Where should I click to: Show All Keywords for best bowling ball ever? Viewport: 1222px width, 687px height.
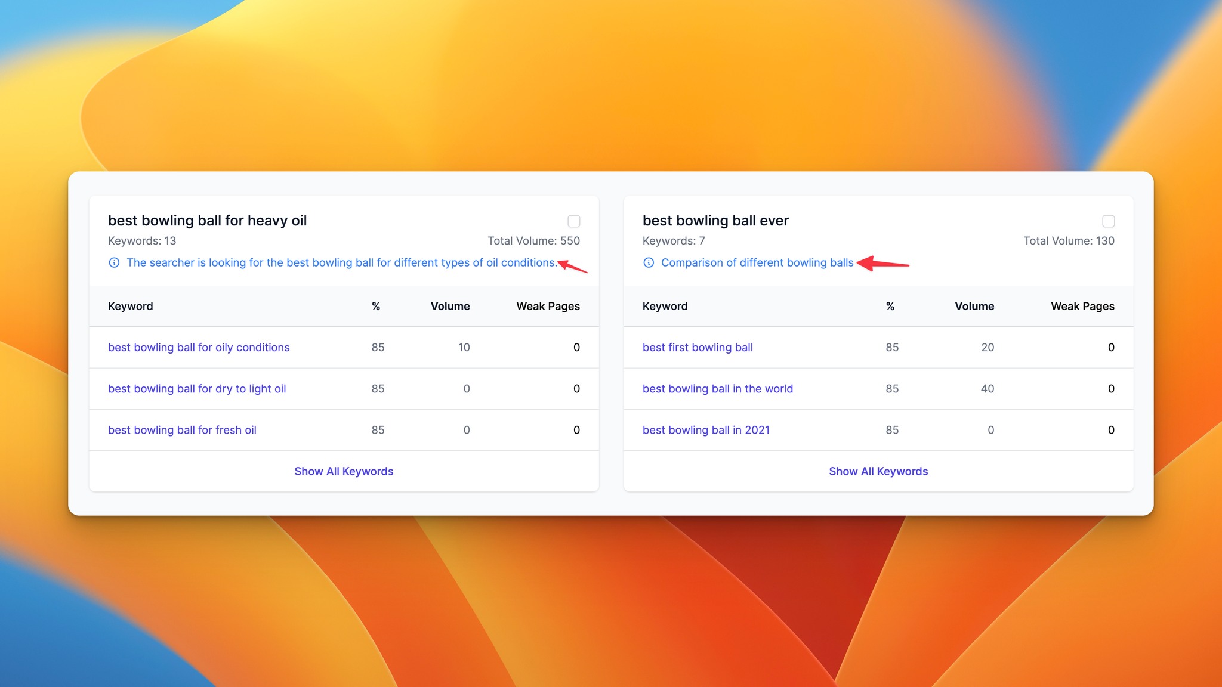click(879, 471)
